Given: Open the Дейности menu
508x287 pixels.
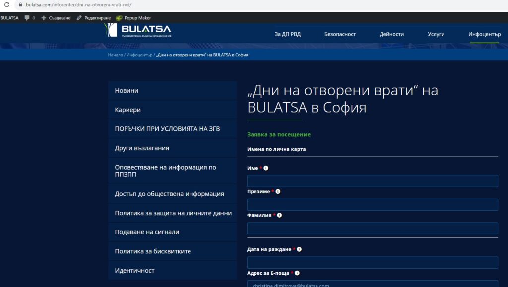Looking at the screenshot, I should coord(392,34).
